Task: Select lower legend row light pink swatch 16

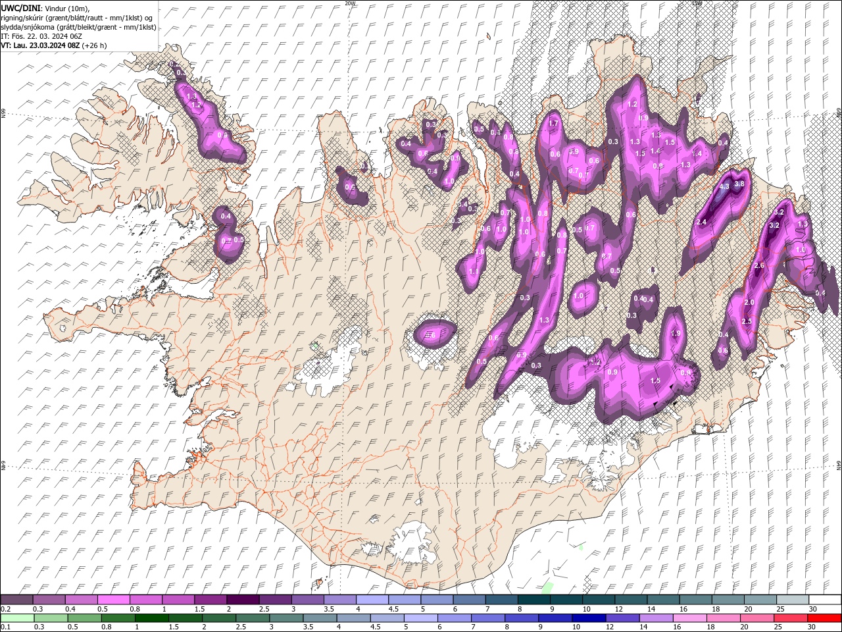Action: click(690, 618)
